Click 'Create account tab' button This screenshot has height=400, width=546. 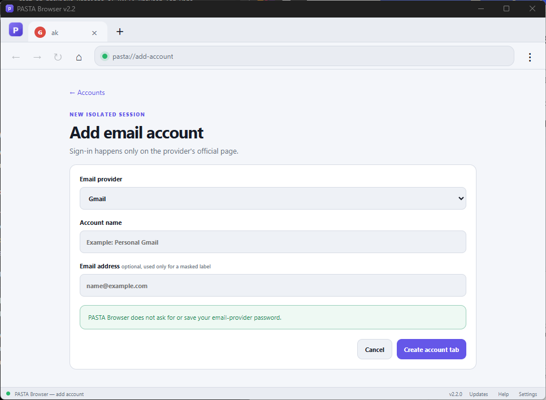[431, 350]
